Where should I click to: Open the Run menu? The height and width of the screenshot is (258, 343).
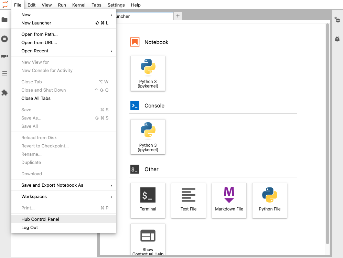pos(62,5)
